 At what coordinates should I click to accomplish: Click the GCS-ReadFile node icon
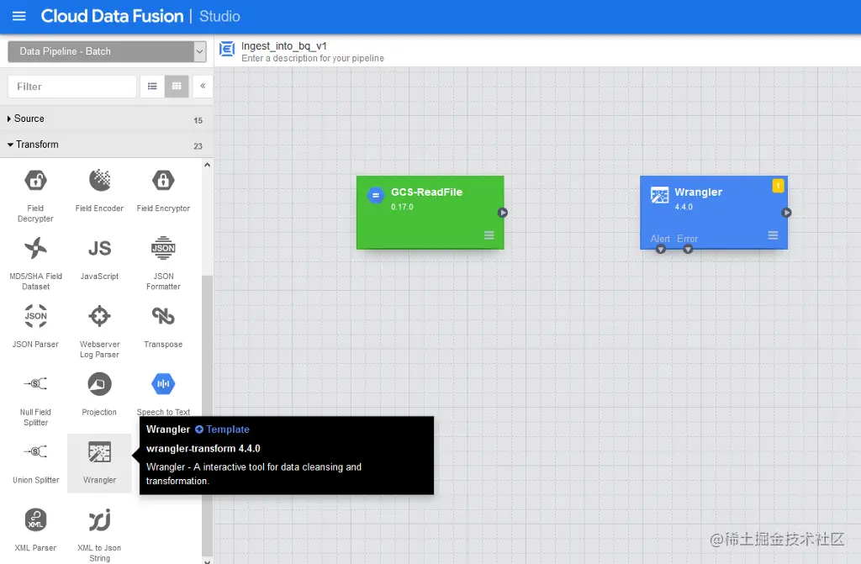[376, 195]
